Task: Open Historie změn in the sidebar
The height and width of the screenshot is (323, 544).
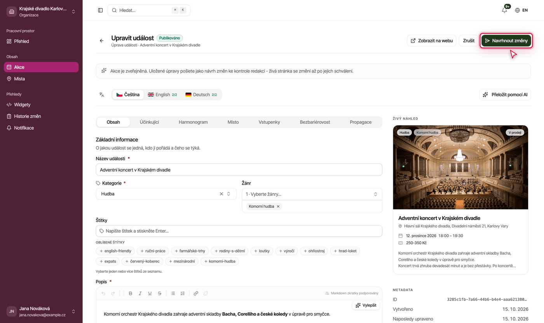Action: pos(41,116)
